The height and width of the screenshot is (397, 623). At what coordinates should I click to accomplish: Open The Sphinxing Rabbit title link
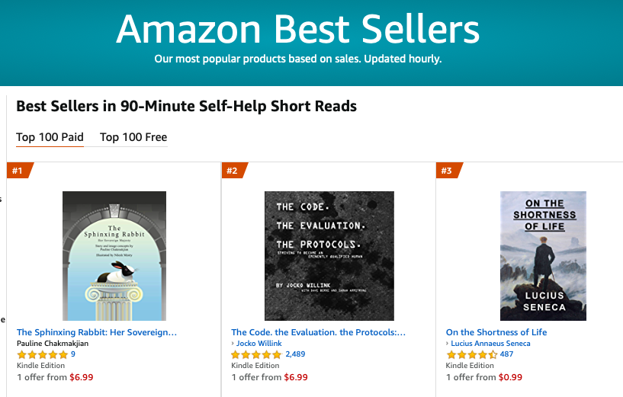97,332
